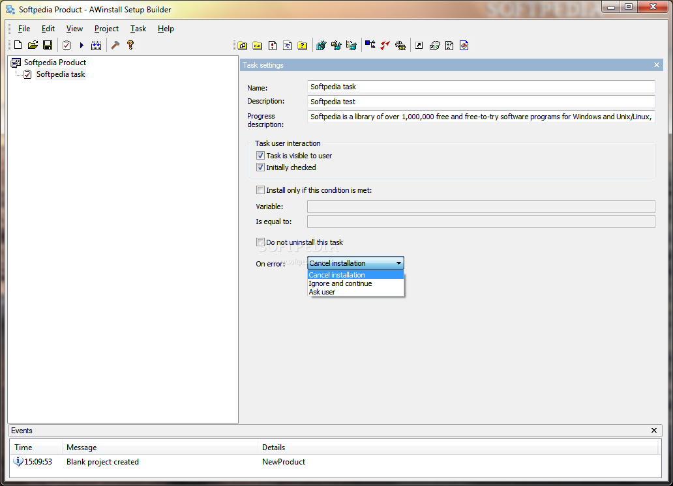Choose Ignore and continue from the list
673x486 pixels.
pos(356,283)
